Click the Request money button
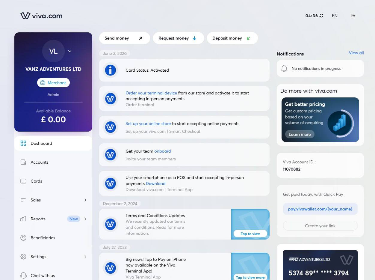The height and width of the screenshot is (280, 375). 178,38
